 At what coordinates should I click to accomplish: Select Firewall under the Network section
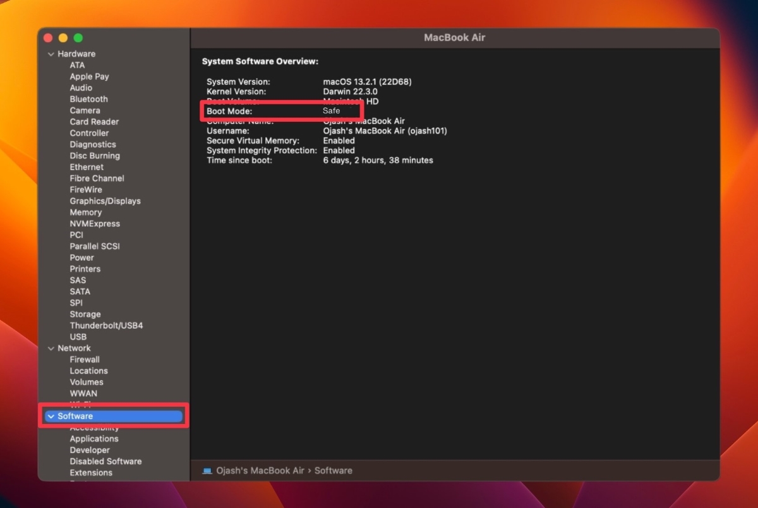pyautogui.click(x=85, y=359)
